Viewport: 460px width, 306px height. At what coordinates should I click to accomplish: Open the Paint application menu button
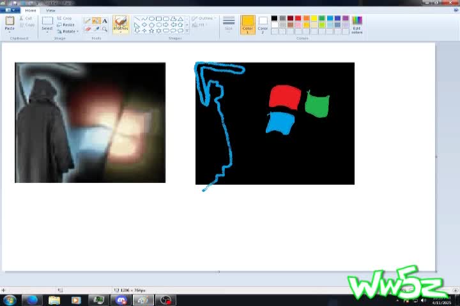click(x=10, y=10)
